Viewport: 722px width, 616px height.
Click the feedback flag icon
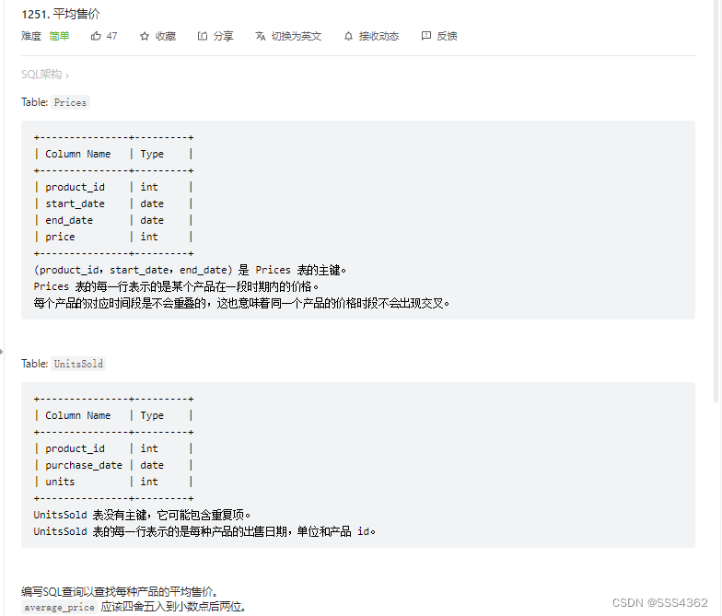click(426, 36)
